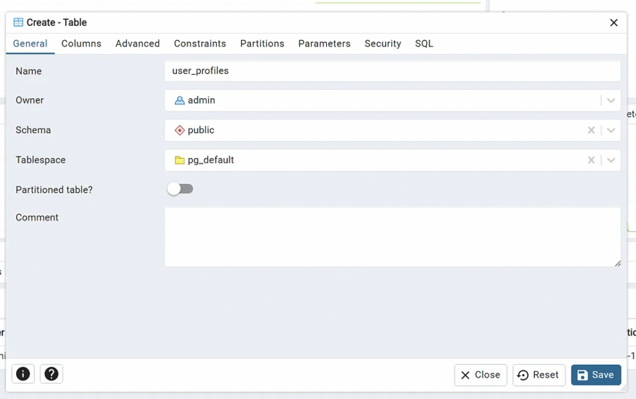This screenshot has width=636, height=399.
Task: Go to the Partitions tab
Action: coord(262,44)
